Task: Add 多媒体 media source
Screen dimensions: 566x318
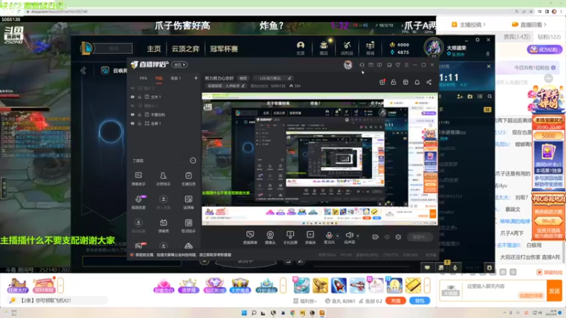Action: [310, 237]
